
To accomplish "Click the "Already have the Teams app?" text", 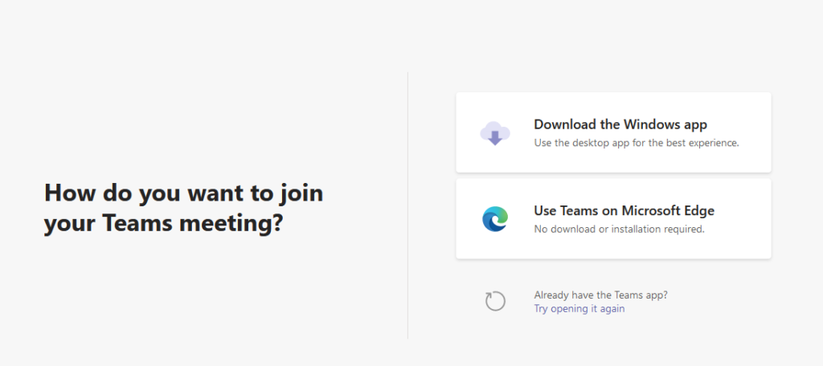I will (x=600, y=295).
